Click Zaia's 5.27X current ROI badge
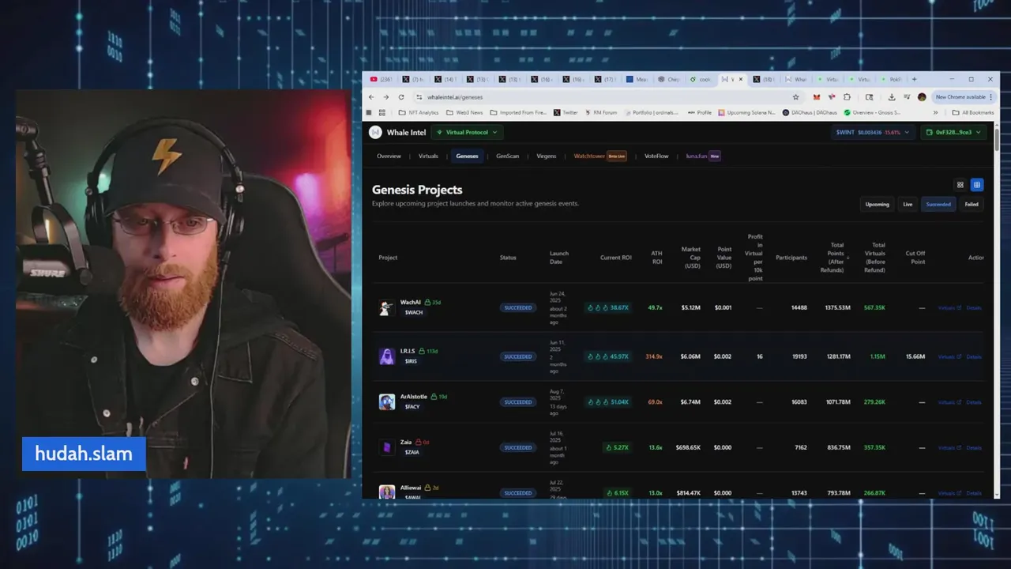 pos(616,447)
